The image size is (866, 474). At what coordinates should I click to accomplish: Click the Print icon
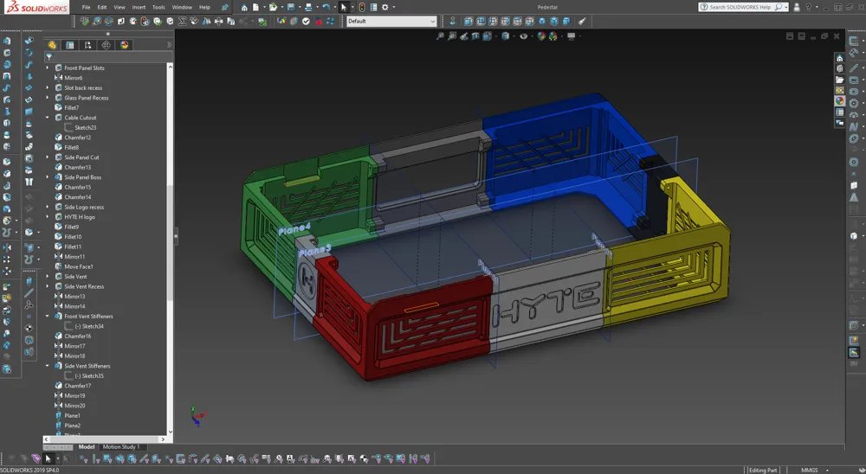(x=308, y=7)
